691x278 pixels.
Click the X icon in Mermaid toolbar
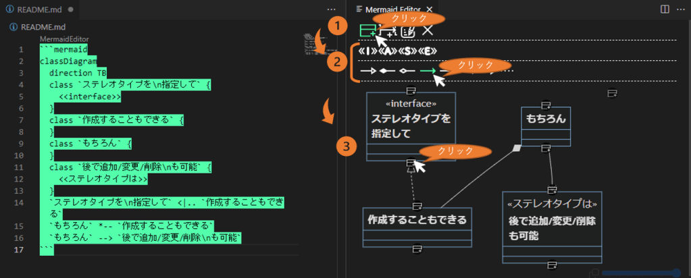(428, 30)
